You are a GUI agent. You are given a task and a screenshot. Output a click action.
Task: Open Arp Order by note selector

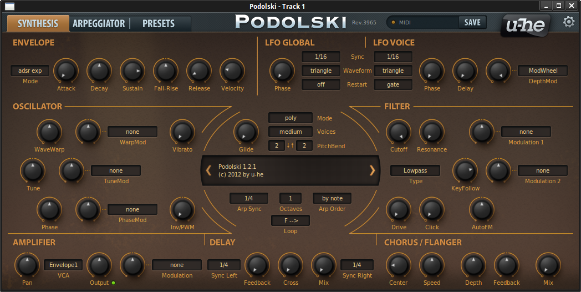click(332, 199)
